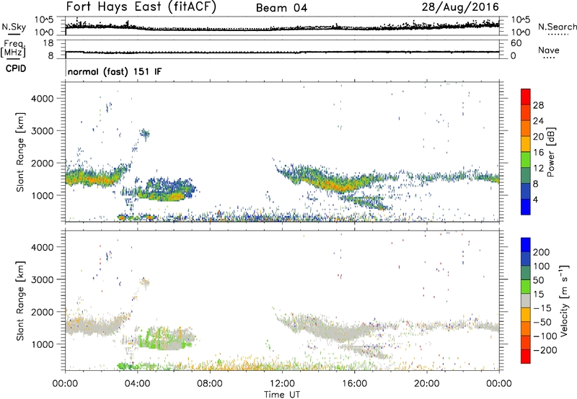Click the velocity colorbar value '200'
The width and height of the screenshot is (577, 399).
pos(542,252)
